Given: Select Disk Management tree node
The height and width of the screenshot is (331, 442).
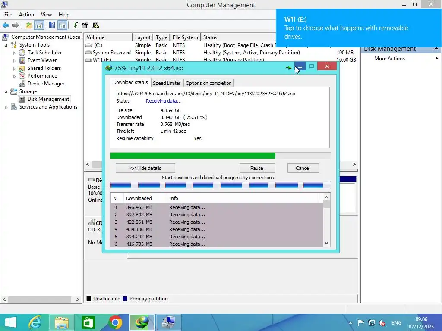Looking at the screenshot, I should [x=48, y=99].
